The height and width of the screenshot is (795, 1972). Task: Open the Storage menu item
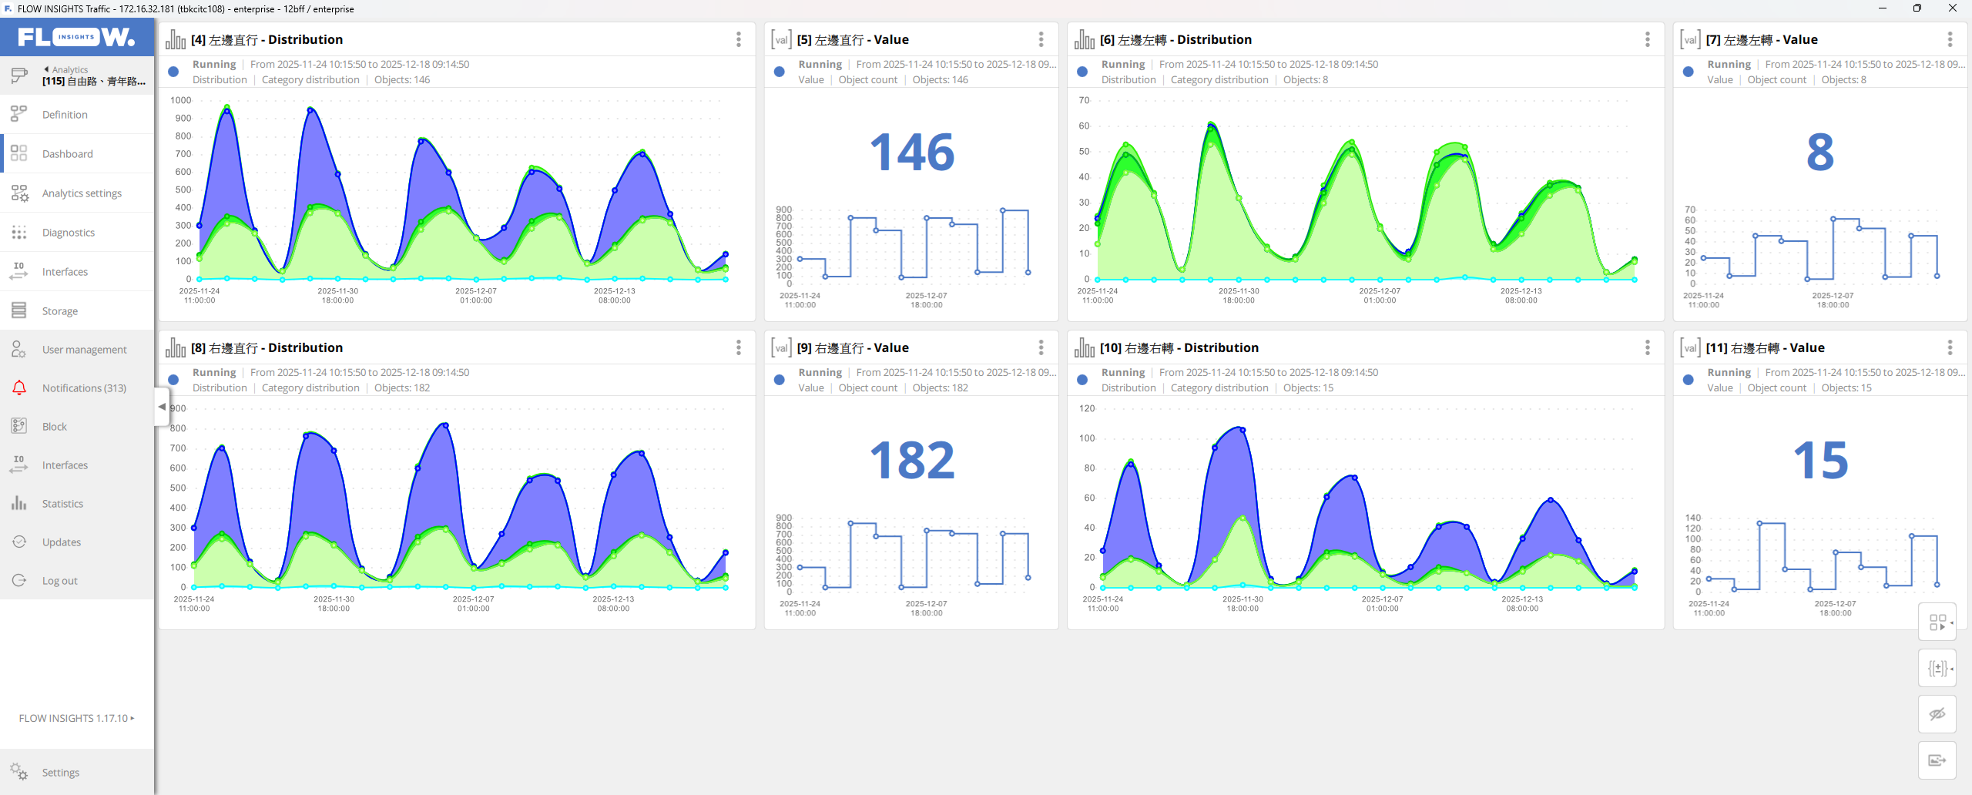pos(77,310)
